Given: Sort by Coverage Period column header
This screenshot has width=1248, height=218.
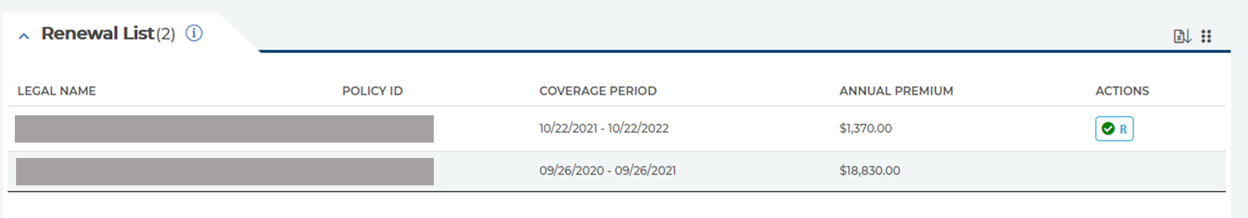Looking at the screenshot, I should pos(598,91).
